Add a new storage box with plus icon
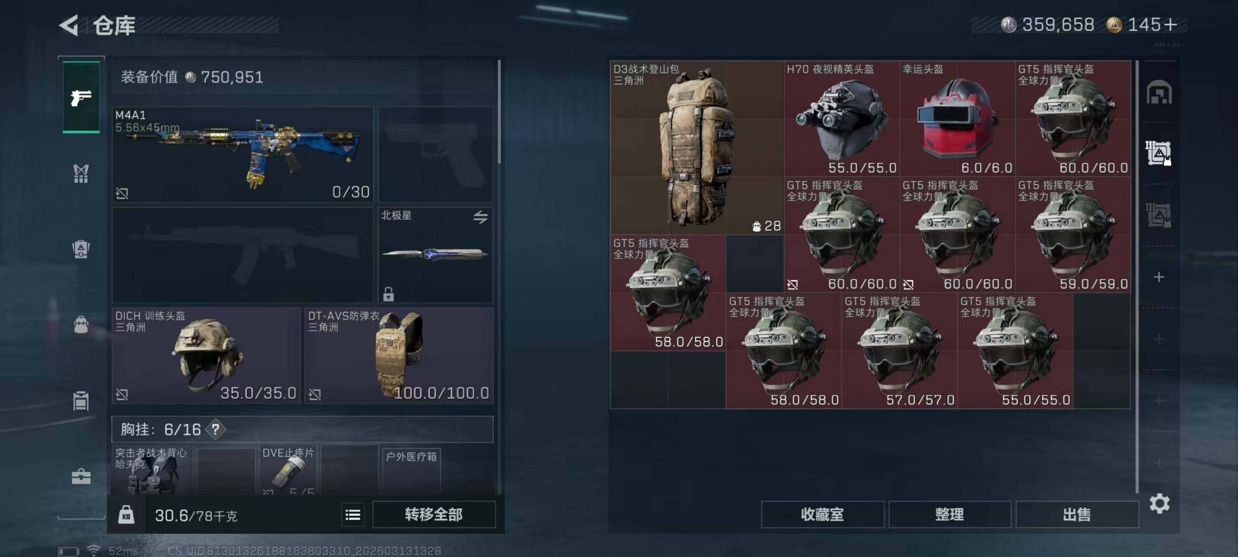Screen dimensions: 1238x557 point(1159,277)
